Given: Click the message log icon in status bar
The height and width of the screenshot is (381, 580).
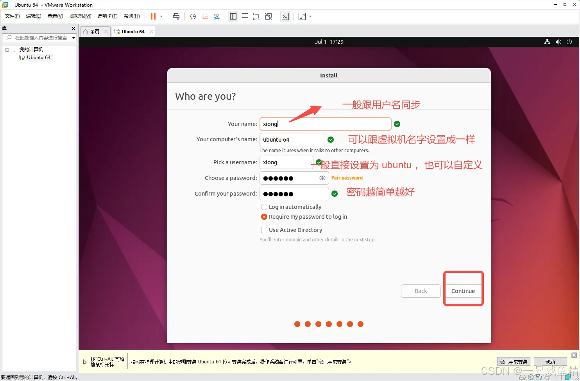Looking at the screenshot, I should point(568,377).
